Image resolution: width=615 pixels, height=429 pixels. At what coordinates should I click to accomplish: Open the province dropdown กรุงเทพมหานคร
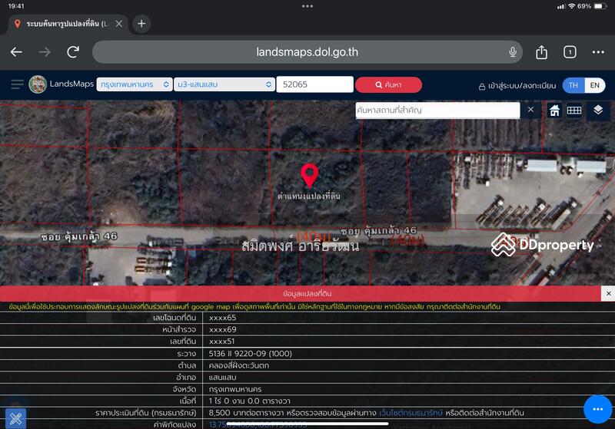pos(135,84)
